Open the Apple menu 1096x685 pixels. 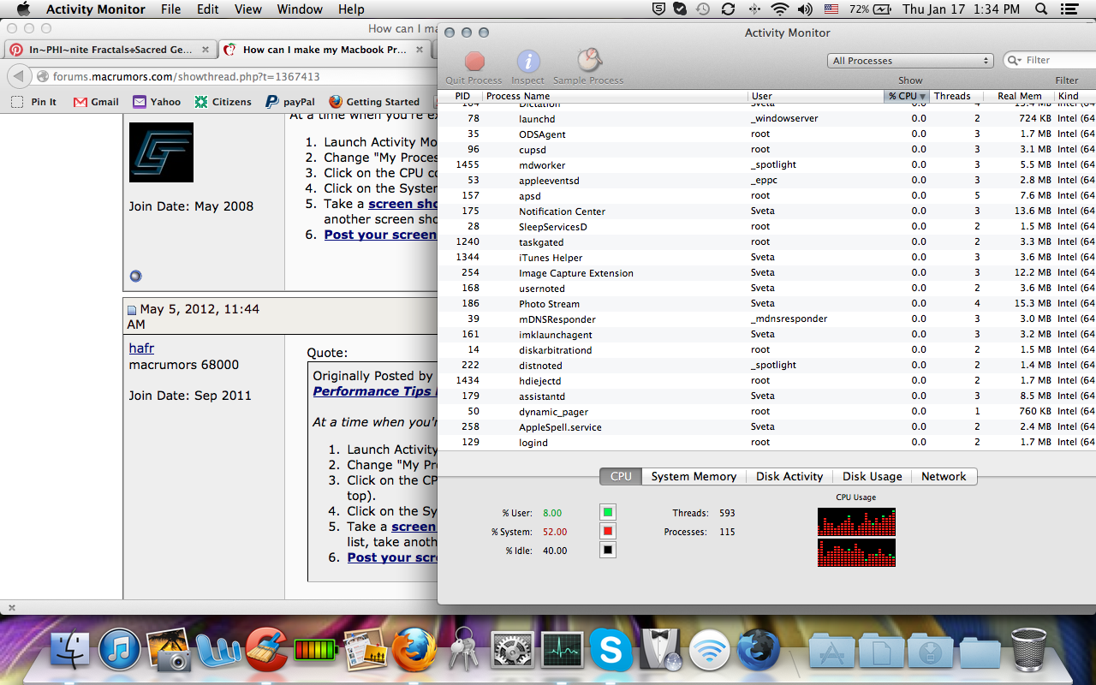click(23, 9)
